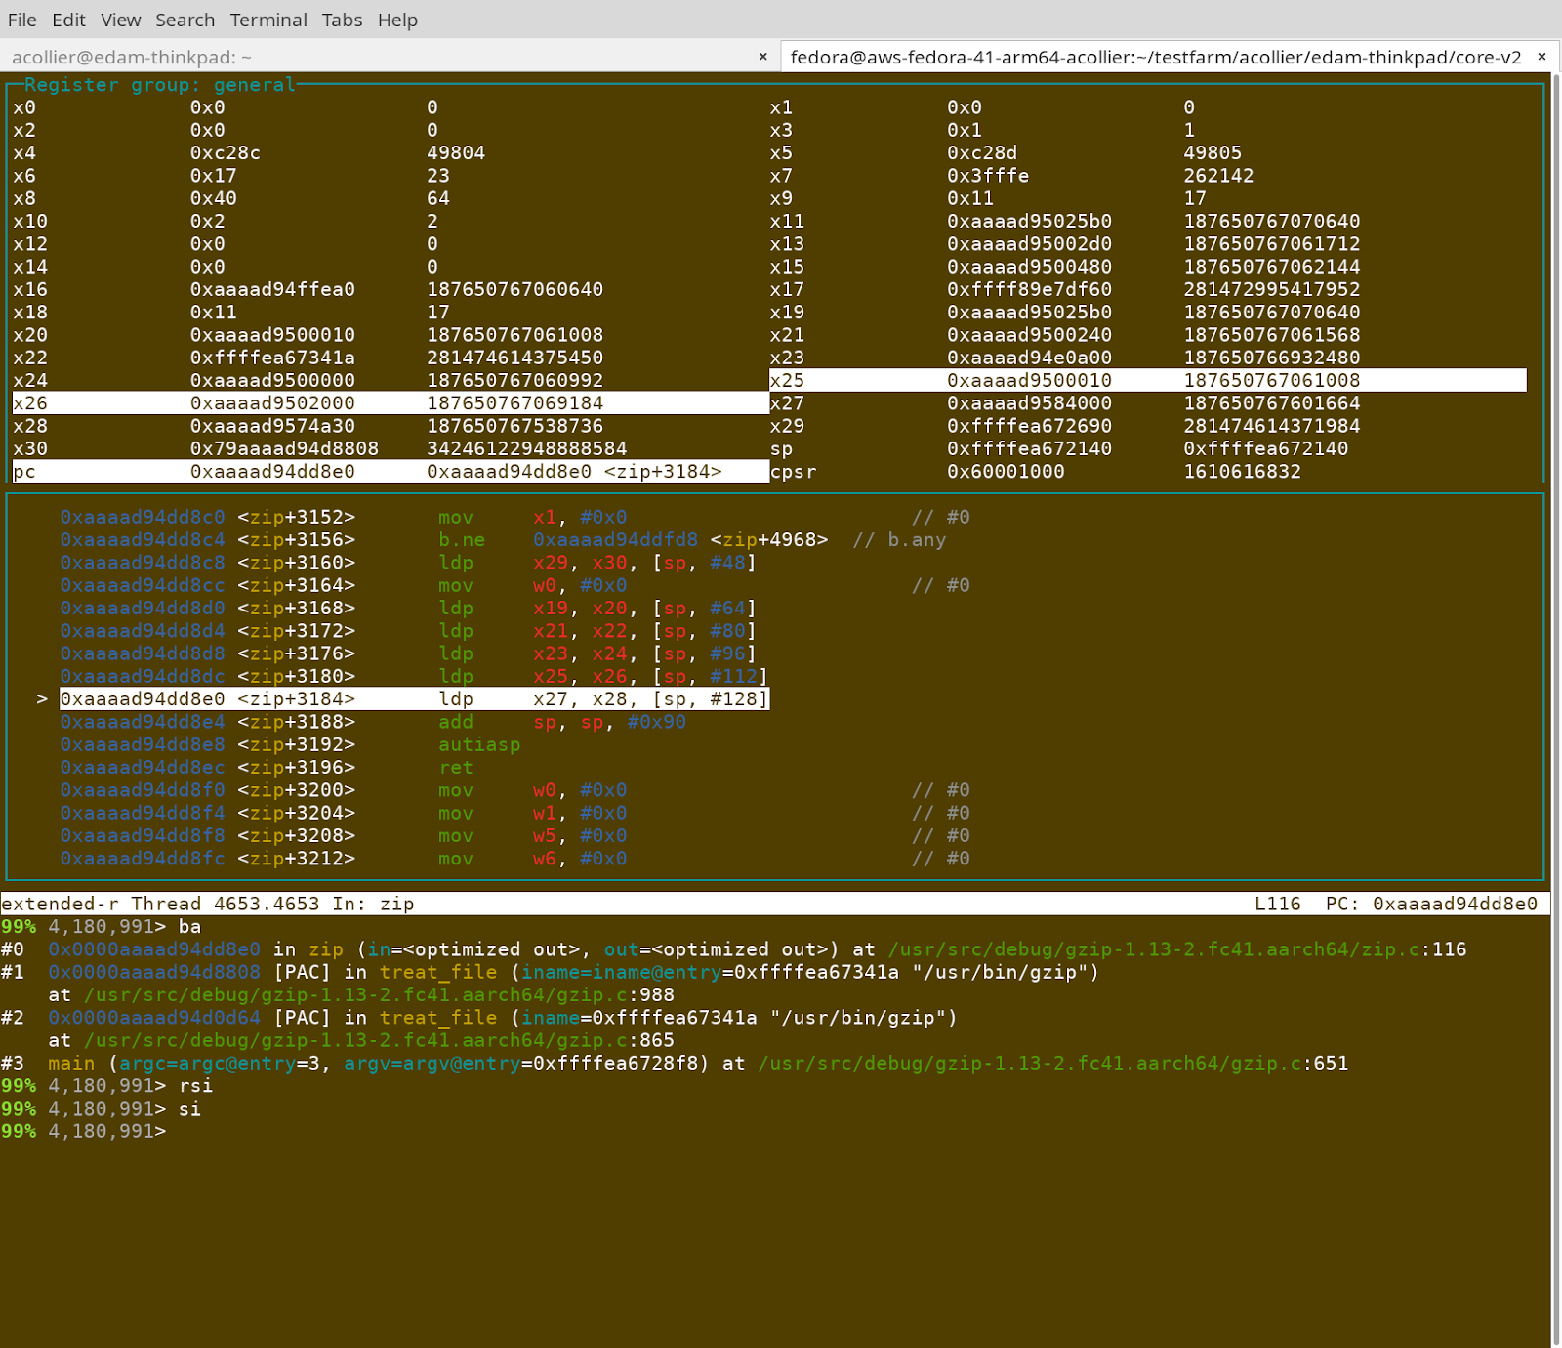Open the Edit menu
The height and width of the screenshot is (1348, 1562).
point(68,20)
